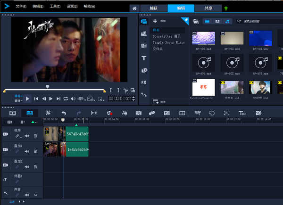The width and height of the screenshot is (283, 205).
Task: Toggle video thumbnails filter in library
Action: (207, 21)
